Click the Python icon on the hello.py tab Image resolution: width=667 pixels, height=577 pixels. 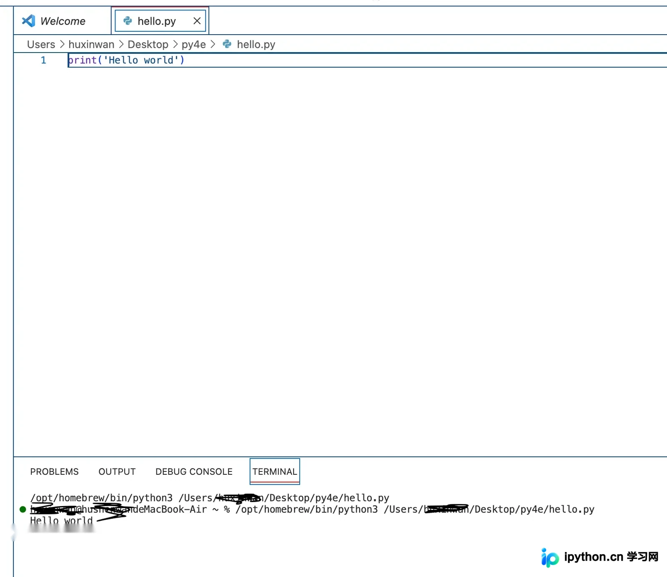pyautogui.click(x=128, y=21)
